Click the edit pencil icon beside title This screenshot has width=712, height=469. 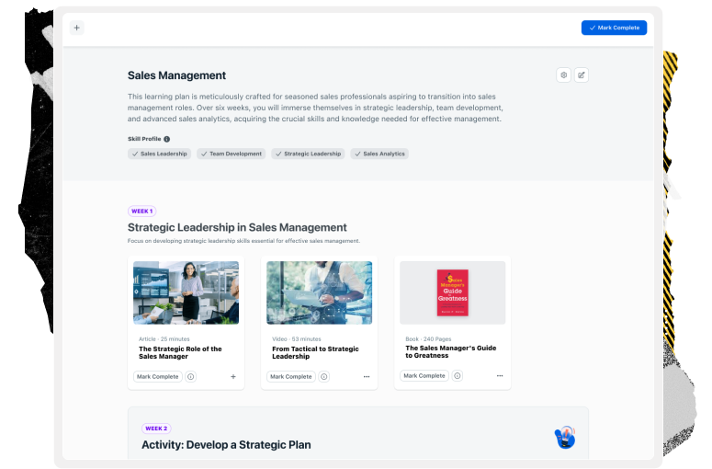pos(582,75)
